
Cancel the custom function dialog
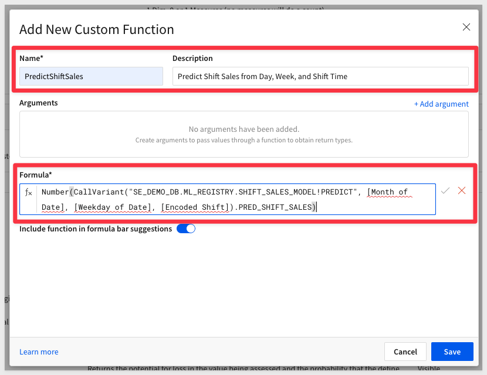(x=405, y=352)
